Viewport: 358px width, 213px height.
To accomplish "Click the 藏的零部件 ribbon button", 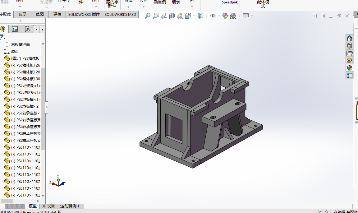I will (x=112, y=4).
